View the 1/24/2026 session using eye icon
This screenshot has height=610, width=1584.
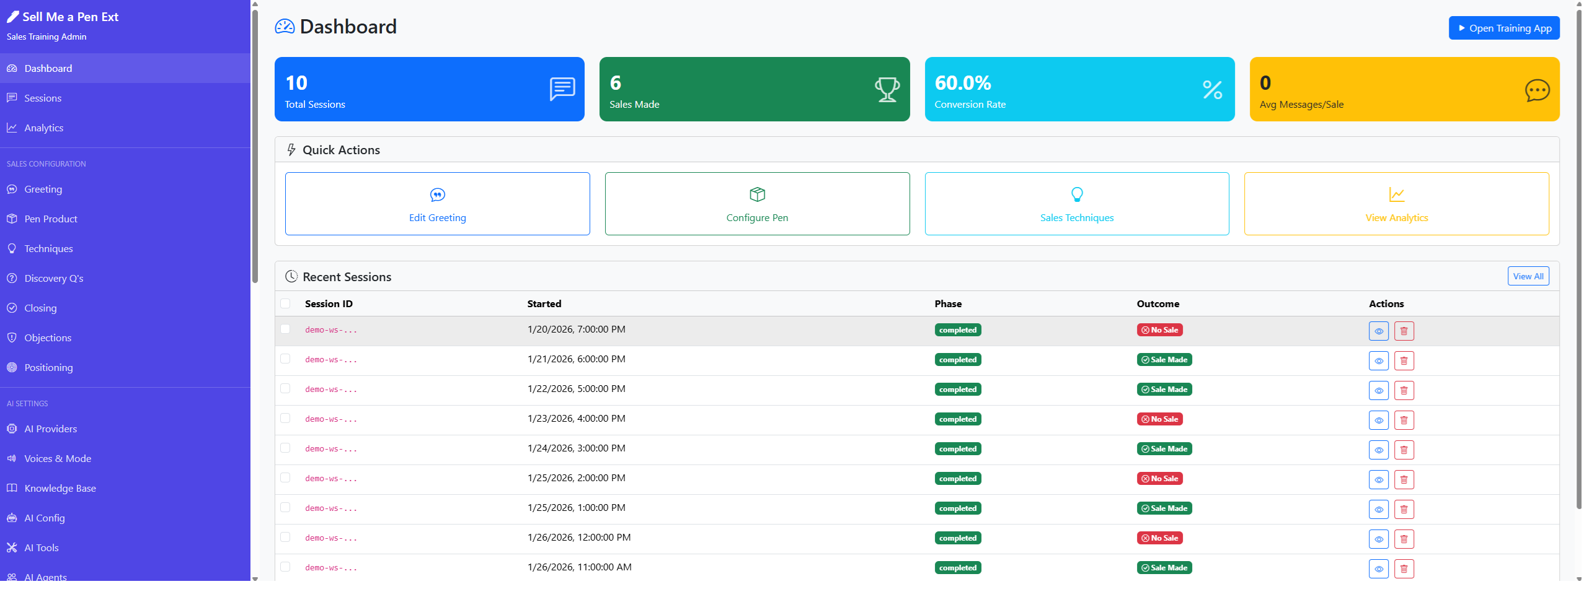point(1378,450)
